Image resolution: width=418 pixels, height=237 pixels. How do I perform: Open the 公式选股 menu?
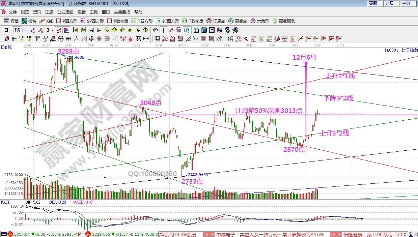[x=65, y=12]
